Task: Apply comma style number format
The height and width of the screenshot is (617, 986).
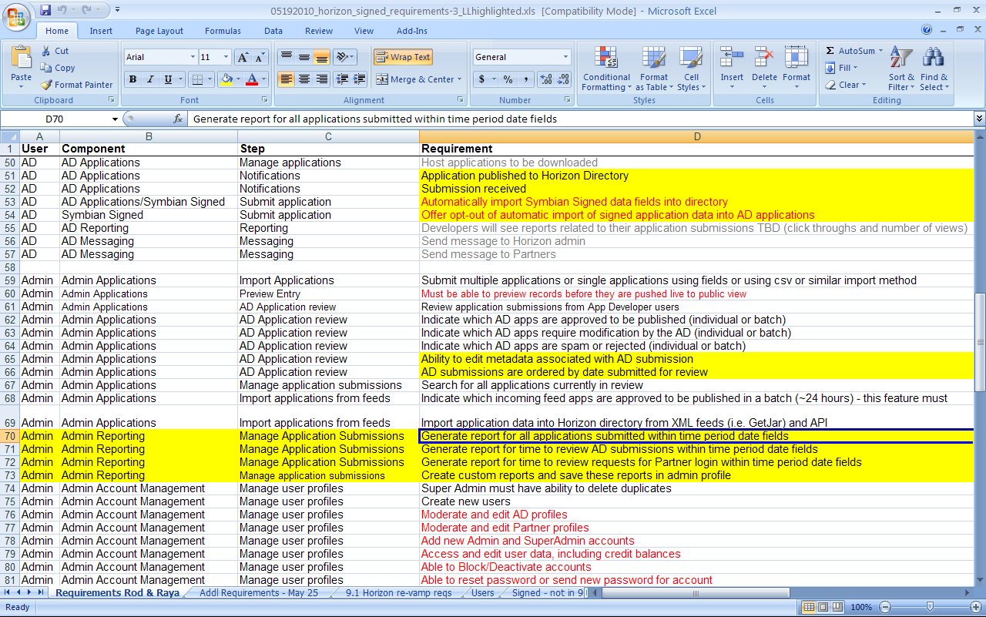Action: click(x=526, y=79)
